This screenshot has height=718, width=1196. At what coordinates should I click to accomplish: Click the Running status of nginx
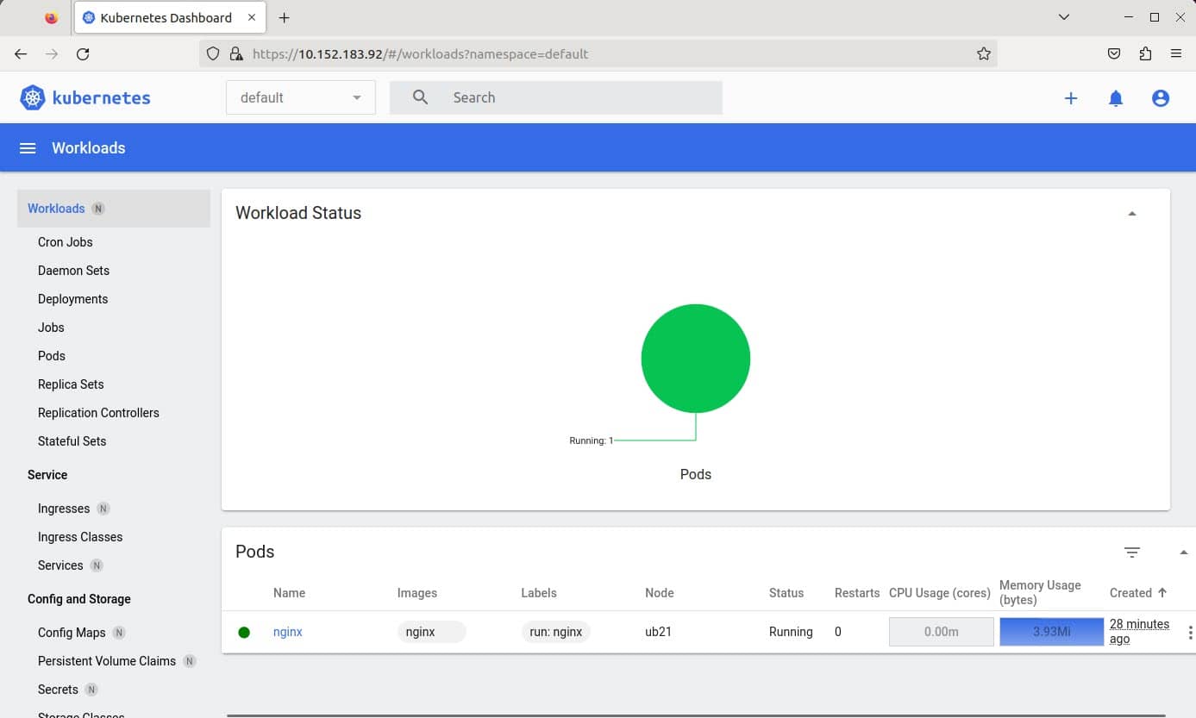tap(791, 632)
